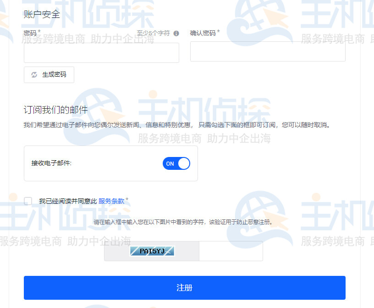The height and width of the screenshot is (308, 374).
Task: Focus the 确认密码 confirm password field
Action: pyautogui.click(x=268, y=51)
